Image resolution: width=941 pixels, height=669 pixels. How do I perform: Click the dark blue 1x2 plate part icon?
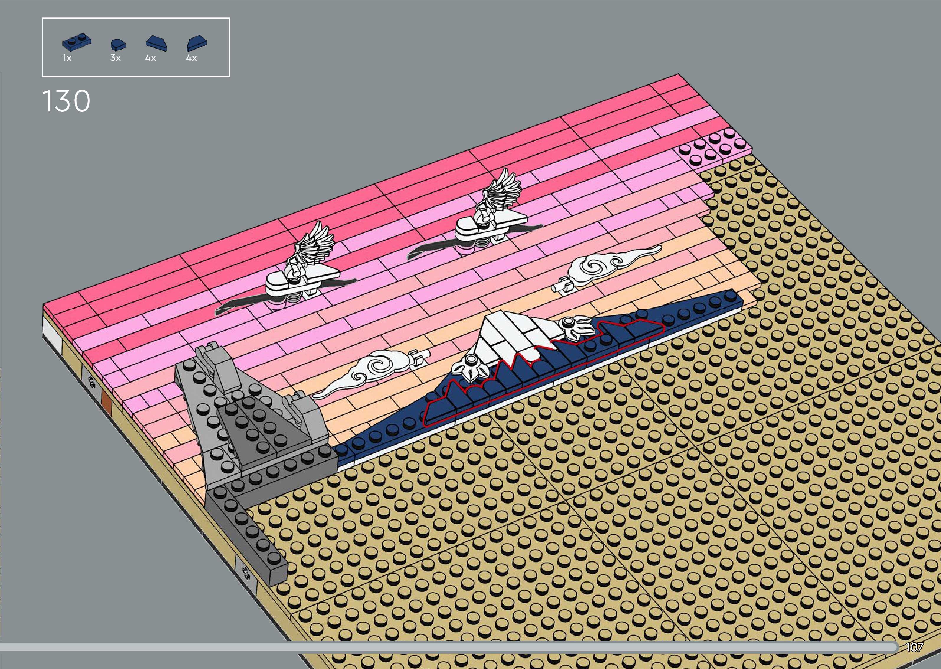[x=76, y=43]
